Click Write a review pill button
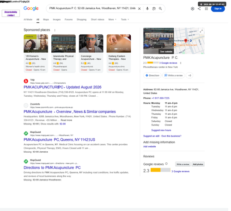231x211 pixels. (173, 75)
